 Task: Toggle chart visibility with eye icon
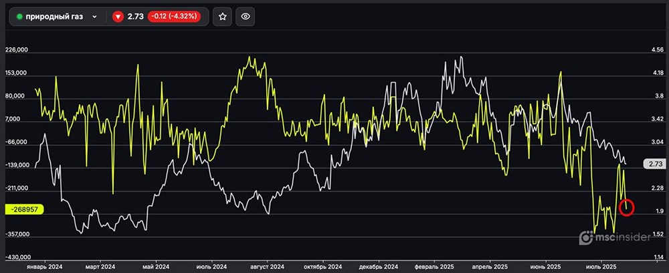coord(246,17)
